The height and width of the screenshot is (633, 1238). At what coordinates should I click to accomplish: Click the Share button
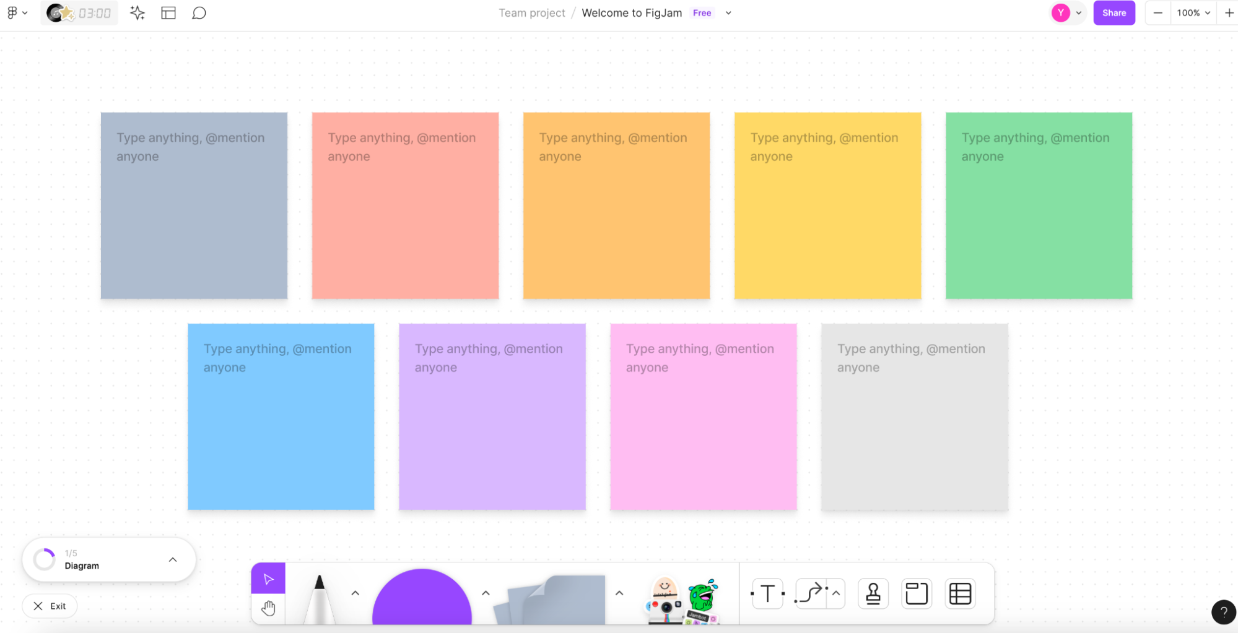1114,13
